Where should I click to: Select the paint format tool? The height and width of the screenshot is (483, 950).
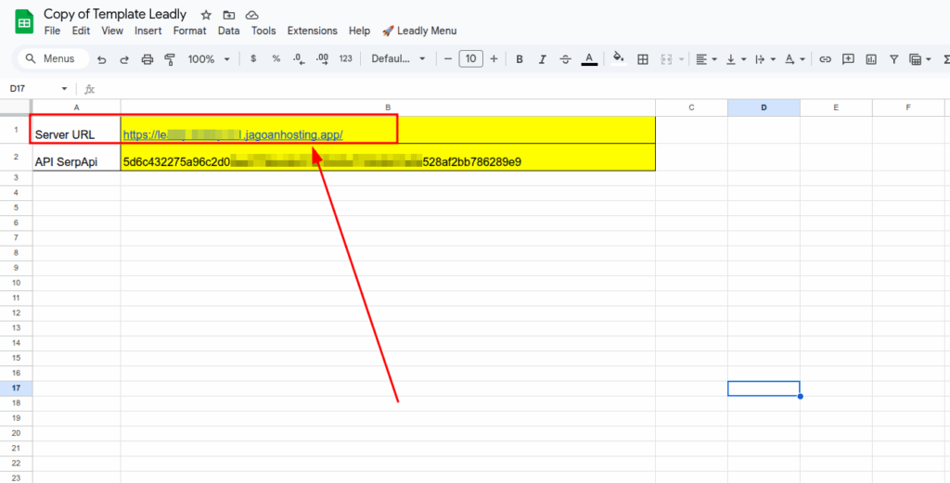(x=169, y=59)
